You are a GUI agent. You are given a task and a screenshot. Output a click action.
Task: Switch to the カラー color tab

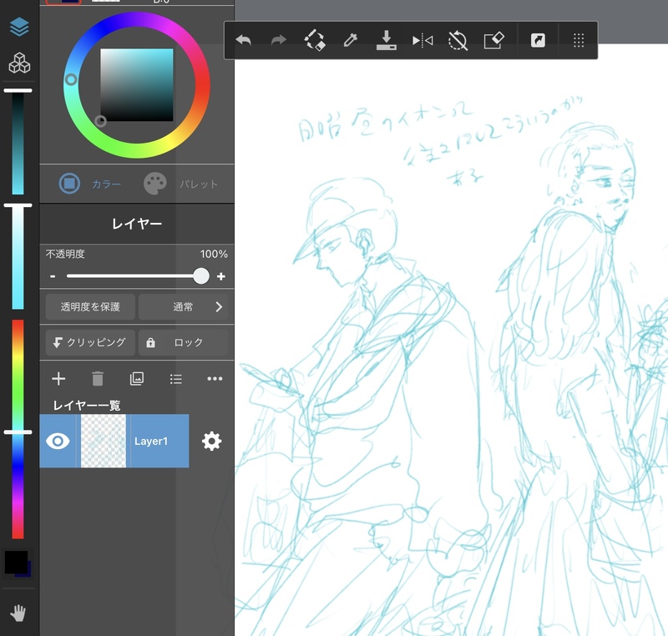click(x=90, y=184)
